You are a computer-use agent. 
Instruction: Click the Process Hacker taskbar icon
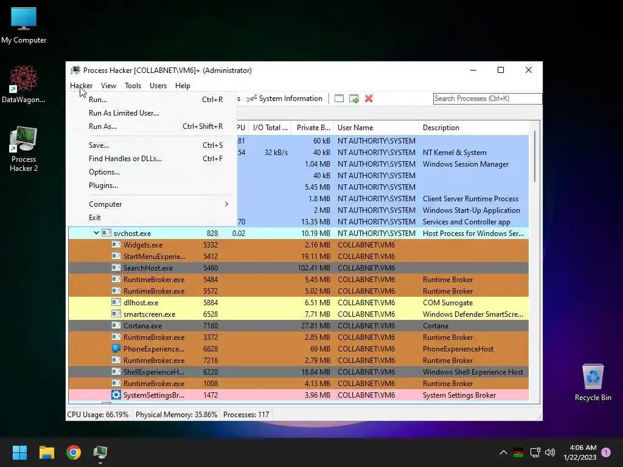coord(100,452)
